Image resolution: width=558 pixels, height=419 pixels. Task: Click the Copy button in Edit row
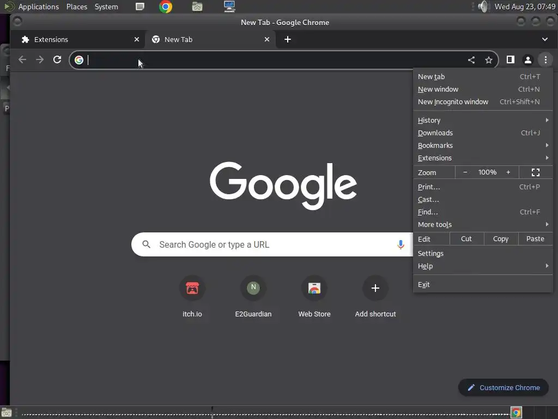click(x=501, y=239)
